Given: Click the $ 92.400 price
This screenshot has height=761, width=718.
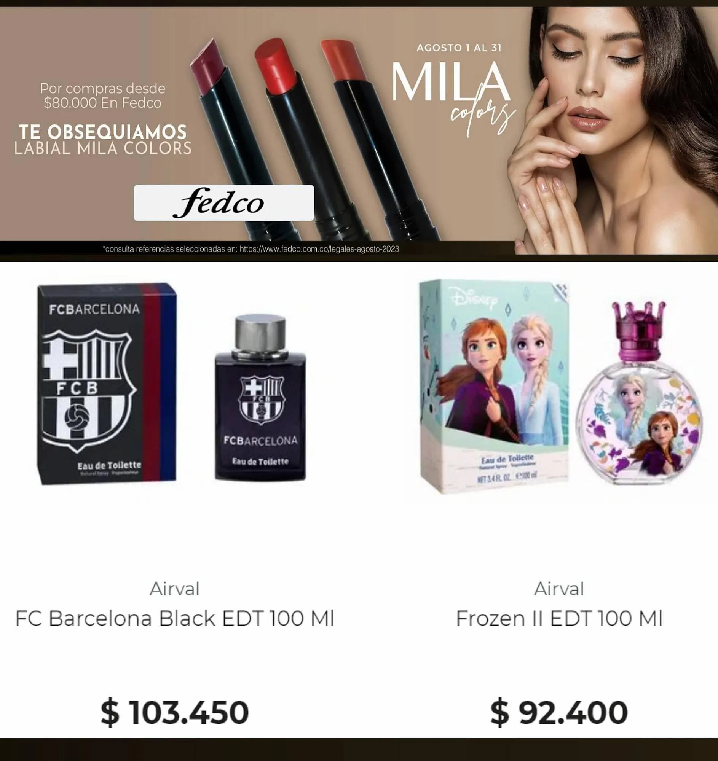Looking at the screenshot, I should coord(559,712).
